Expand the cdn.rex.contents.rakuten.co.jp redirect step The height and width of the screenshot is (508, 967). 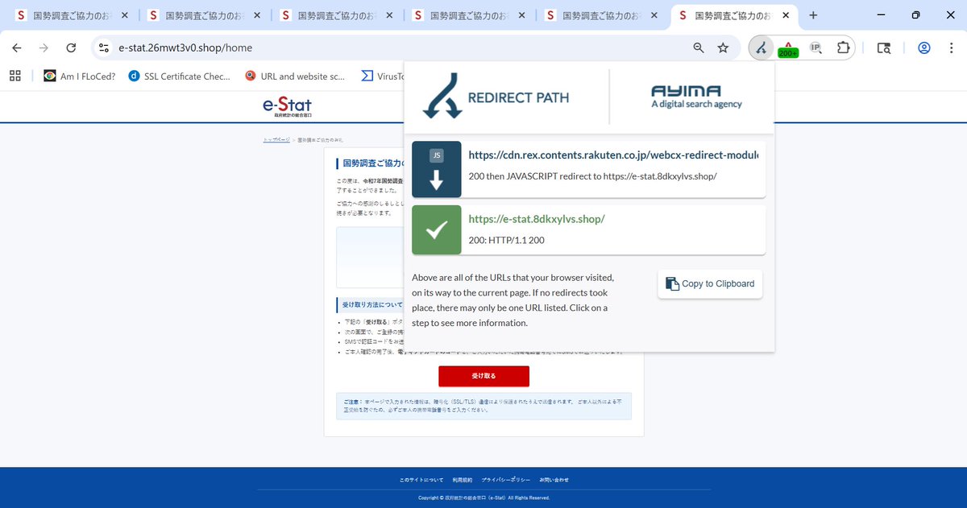coord(588,169)
